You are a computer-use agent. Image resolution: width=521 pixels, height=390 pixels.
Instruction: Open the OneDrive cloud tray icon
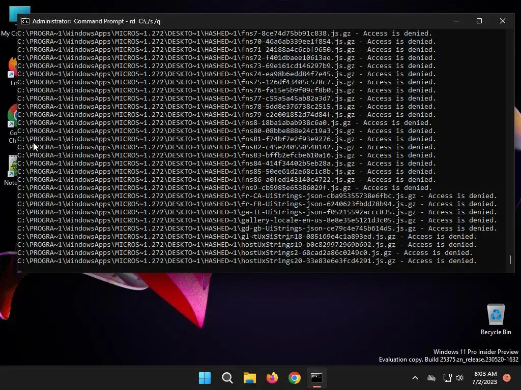click(431, 378)
